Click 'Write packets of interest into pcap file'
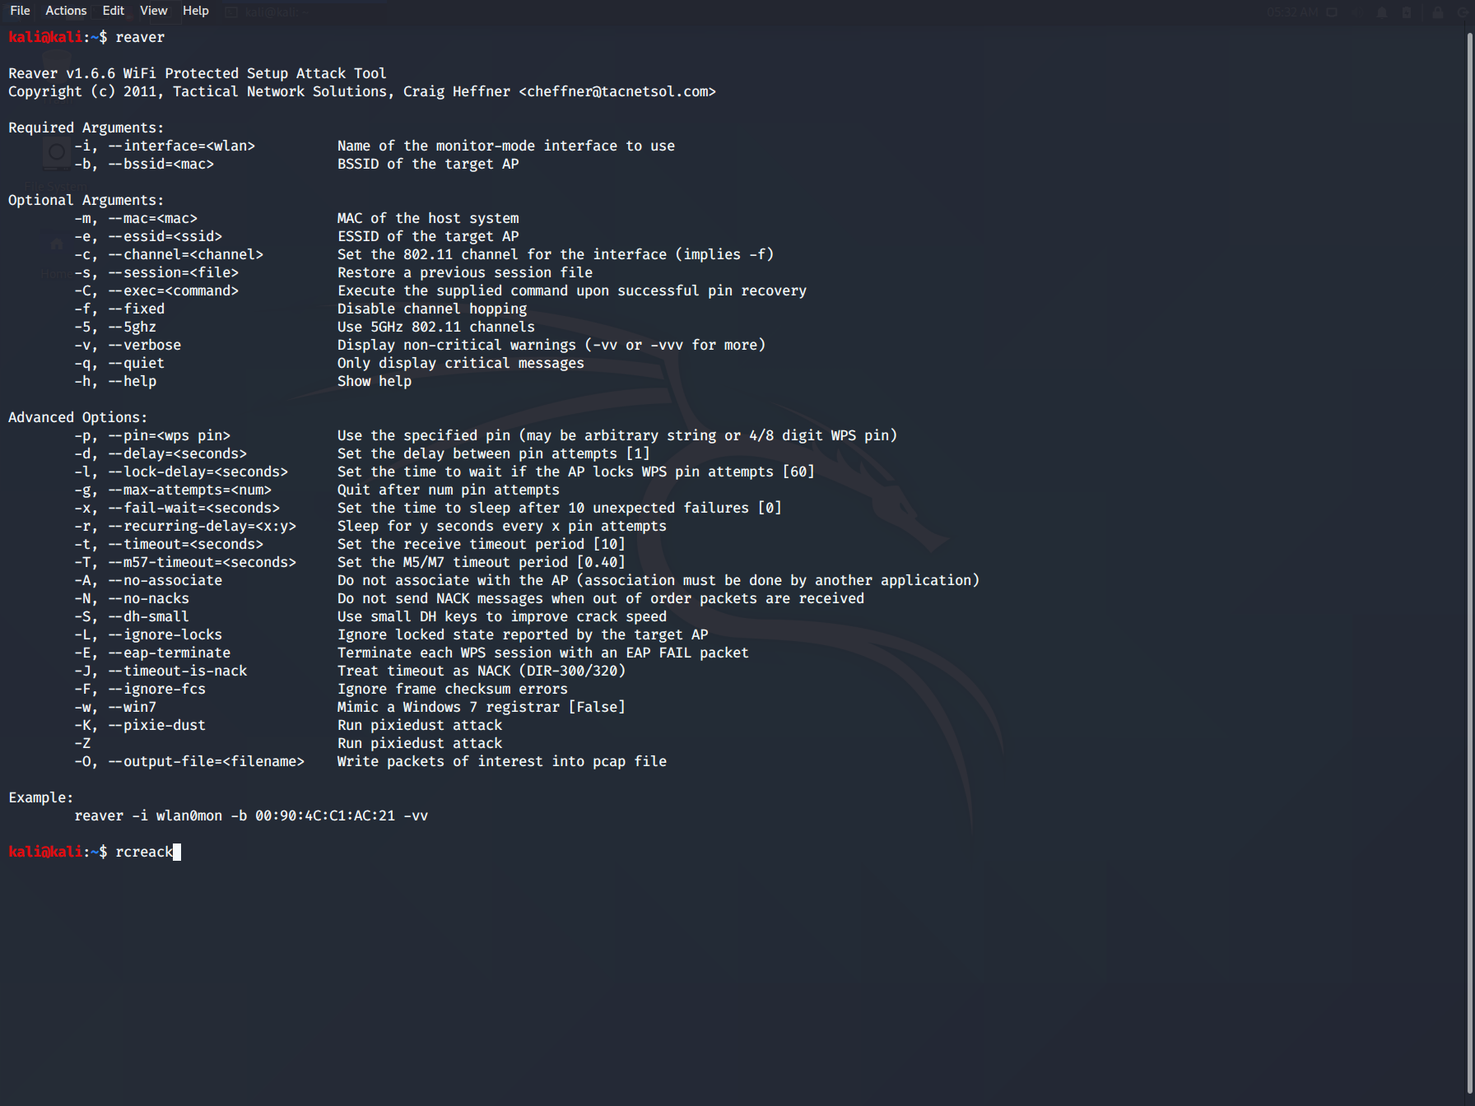The width and height of the screenshot is (1475, 1106). click(x=502, y=761)
